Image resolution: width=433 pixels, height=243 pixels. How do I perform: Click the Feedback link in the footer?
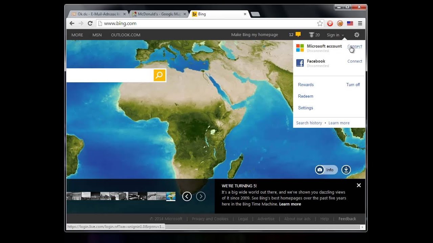pyautogui.click(x=347, y=219)
